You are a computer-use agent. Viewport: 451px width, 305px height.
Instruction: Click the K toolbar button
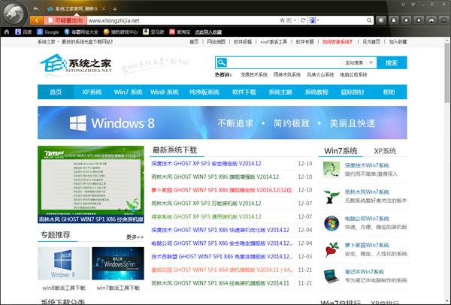(x=381, y=20)
